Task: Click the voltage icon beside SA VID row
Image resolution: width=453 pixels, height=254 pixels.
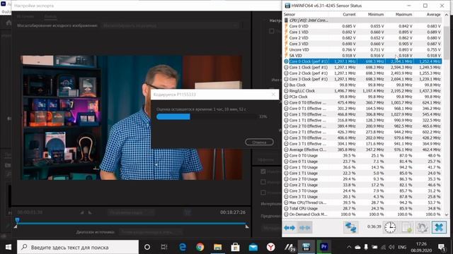Action: pos(286,56)
